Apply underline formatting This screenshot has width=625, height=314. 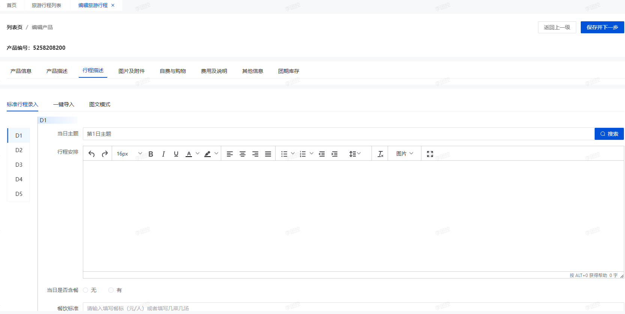(x=176, y=154)
